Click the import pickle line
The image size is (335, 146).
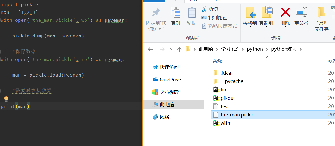pos(19,4)
